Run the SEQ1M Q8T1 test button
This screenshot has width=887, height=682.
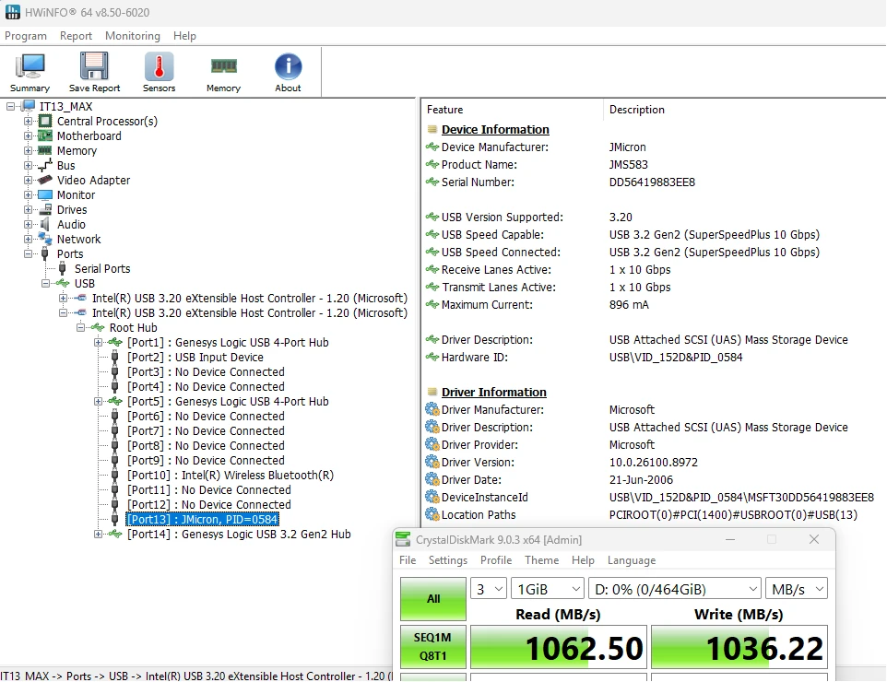pyautogui.click(x=433, y=647)
